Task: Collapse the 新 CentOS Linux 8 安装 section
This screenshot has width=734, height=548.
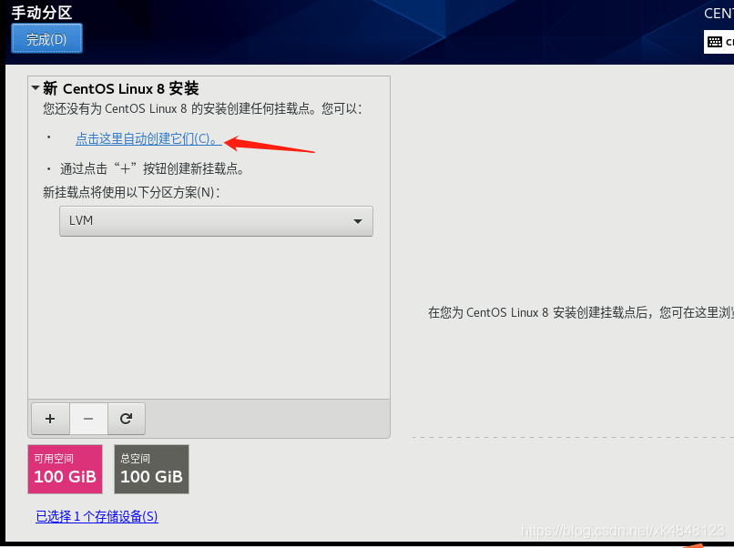Action: (x=36, y=87)
